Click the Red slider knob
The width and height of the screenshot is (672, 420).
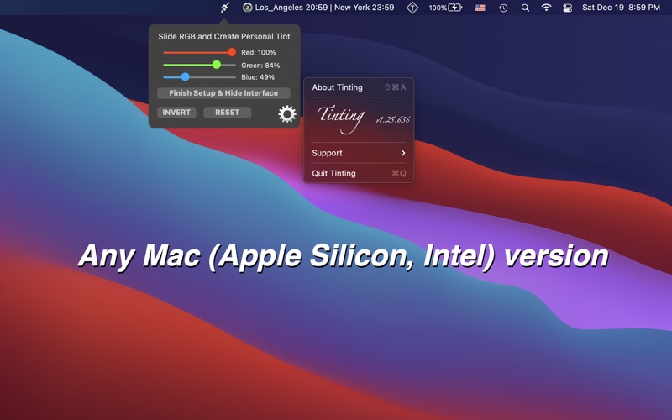click(x=232, y=52)
